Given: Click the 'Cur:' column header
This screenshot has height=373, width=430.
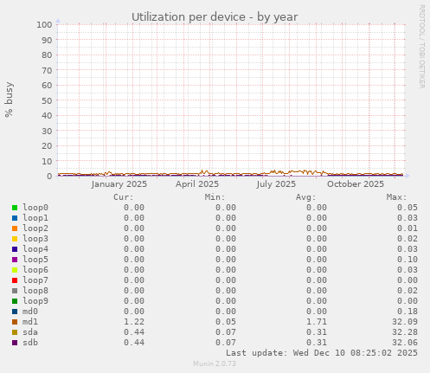Looking at the screenshot, I should (124, 197).
